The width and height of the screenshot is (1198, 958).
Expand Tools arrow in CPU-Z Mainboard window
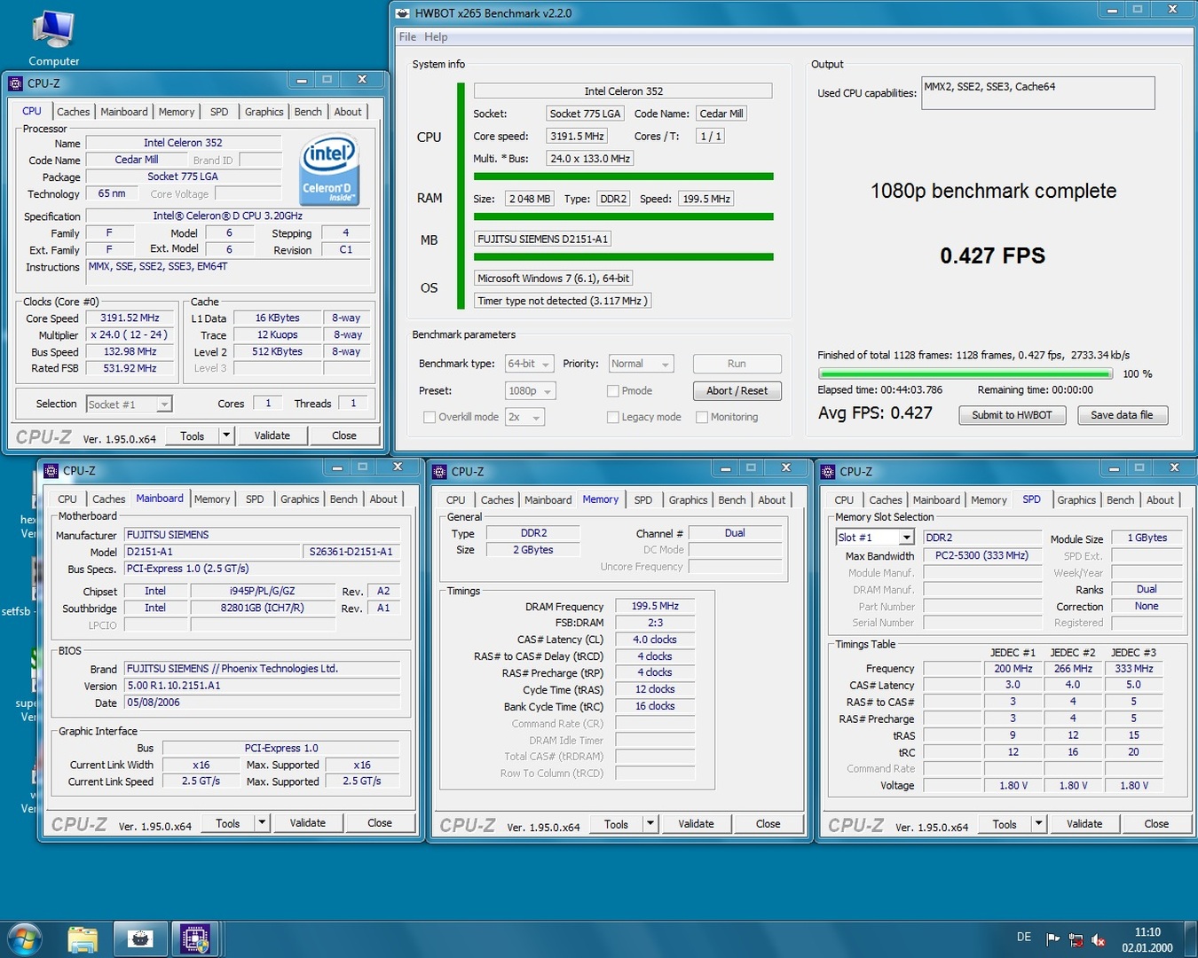click(x=262, y=823)
